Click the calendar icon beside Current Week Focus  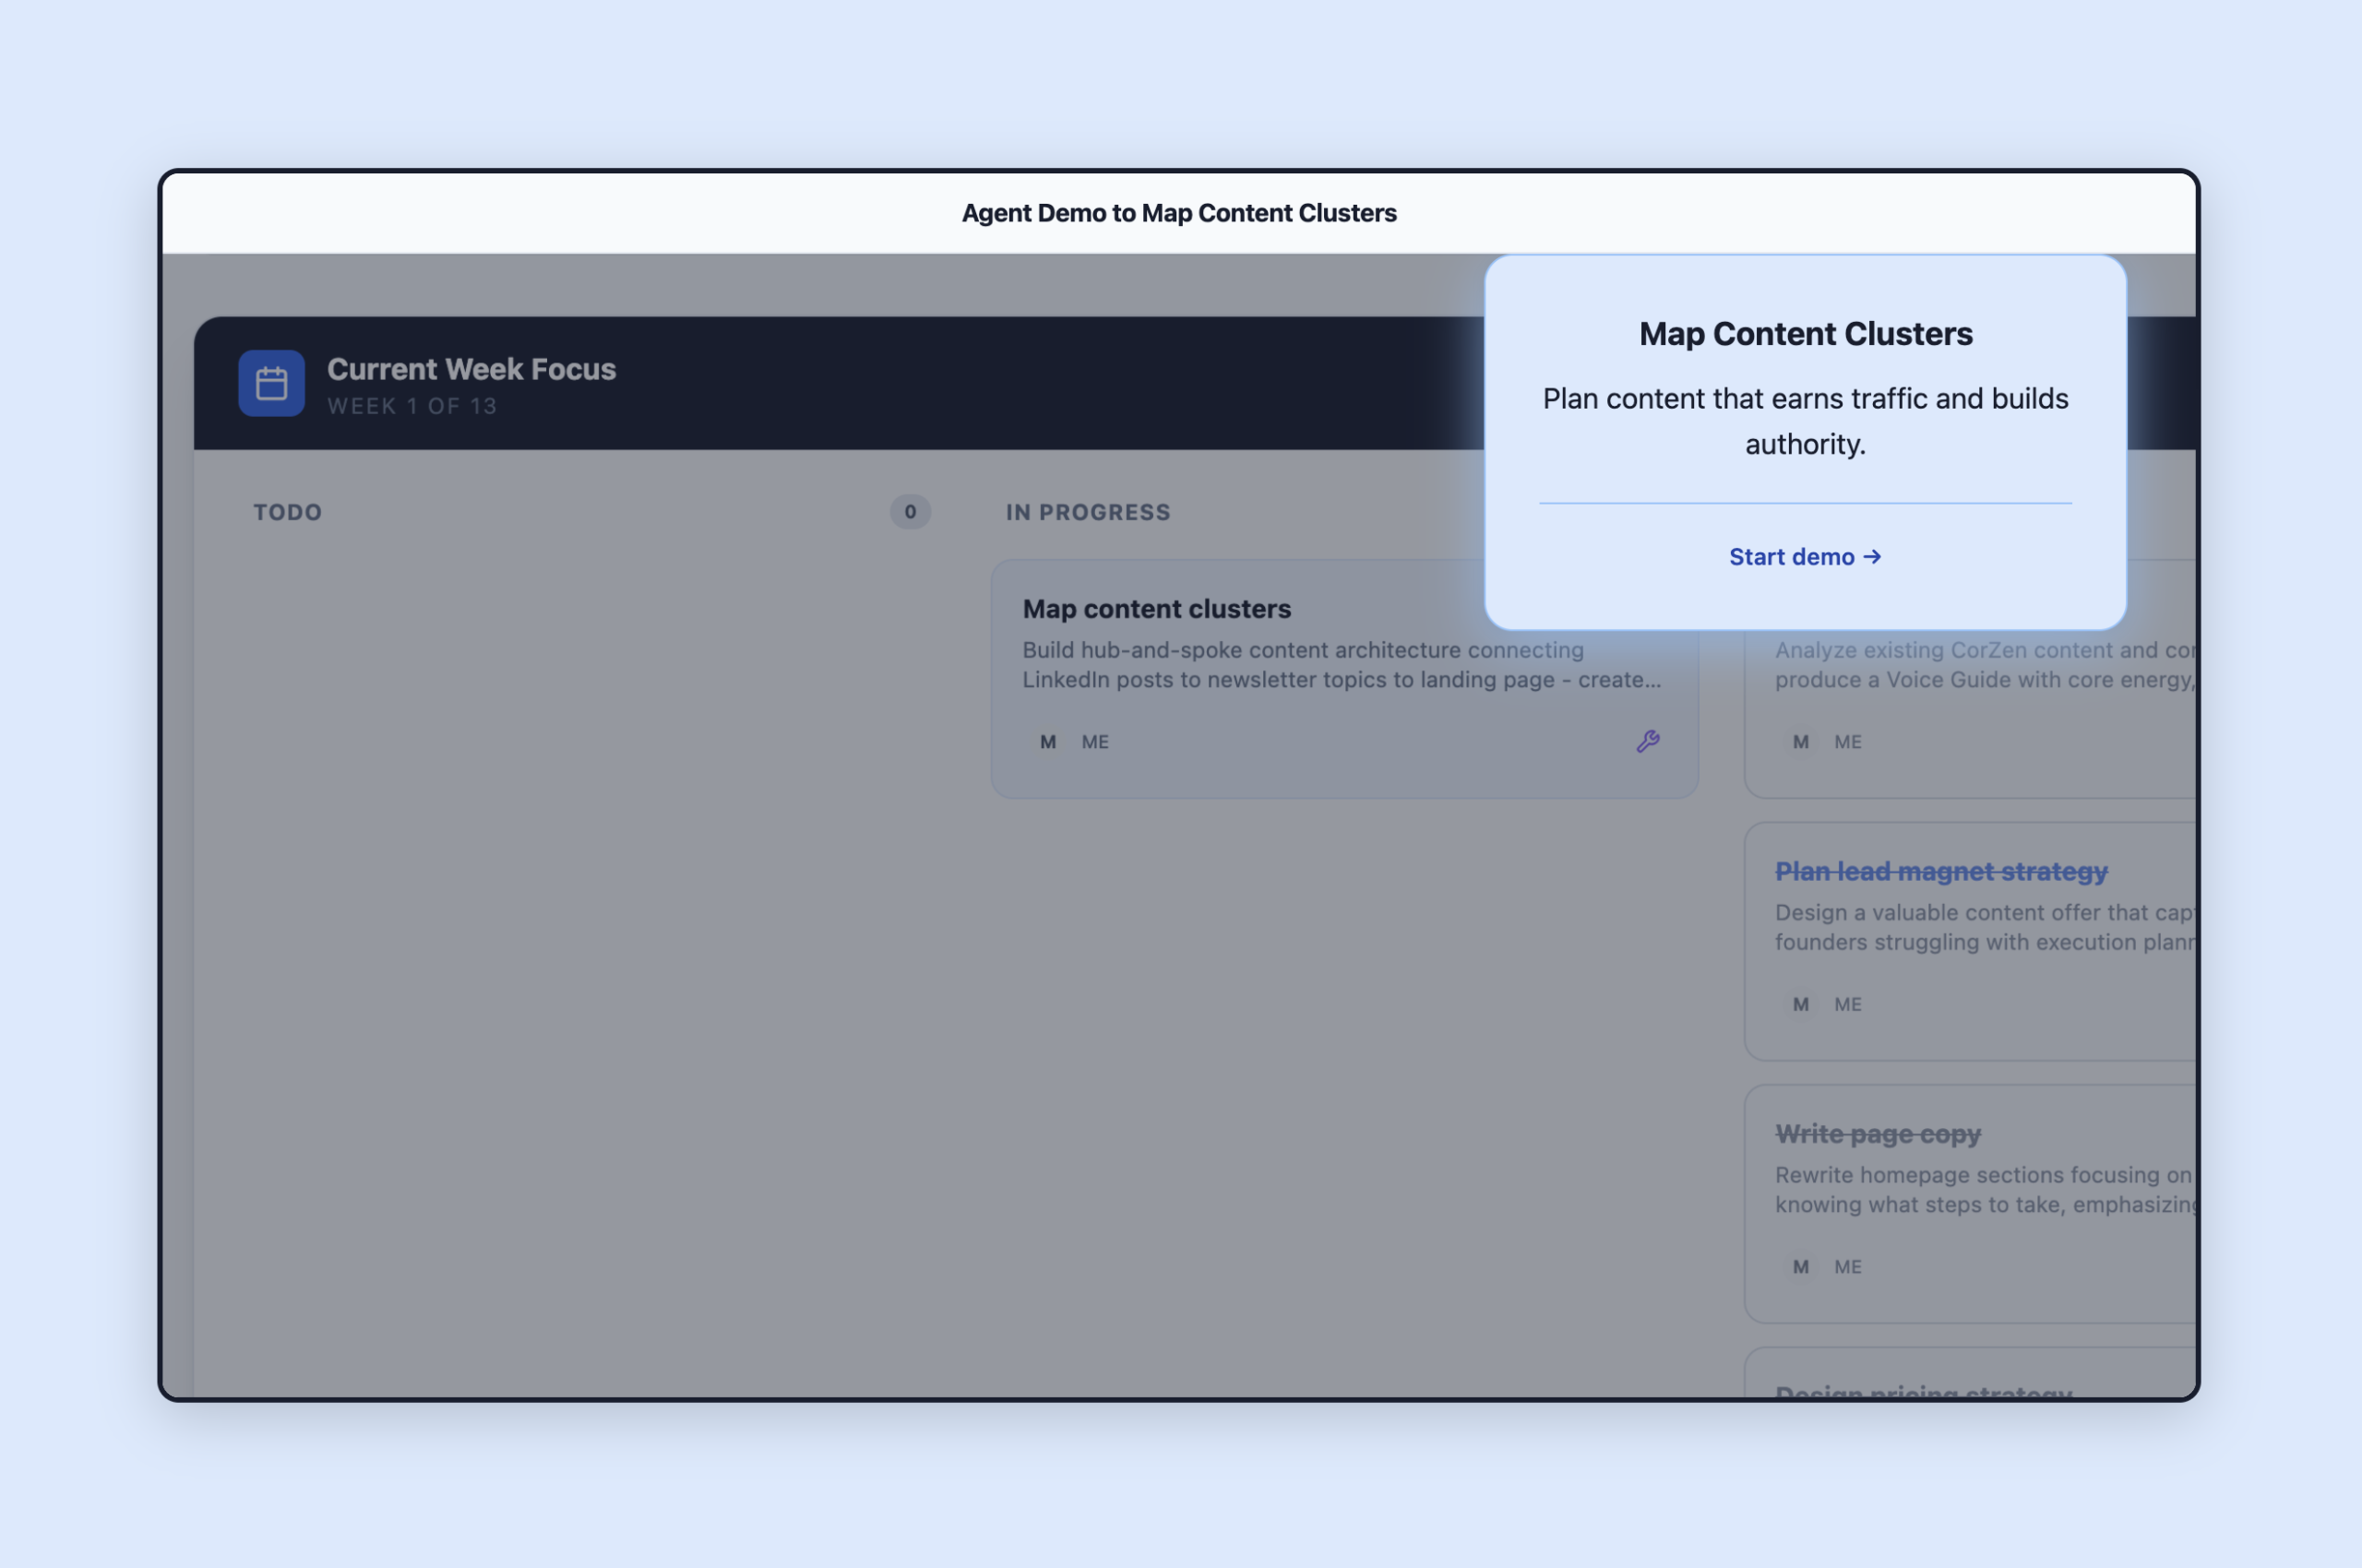(x=270, y=383)
